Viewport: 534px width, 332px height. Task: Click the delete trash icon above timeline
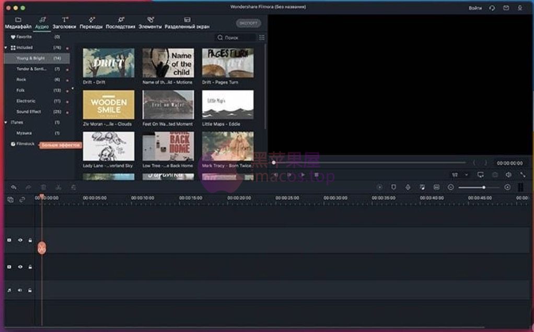tap(43, 187)
